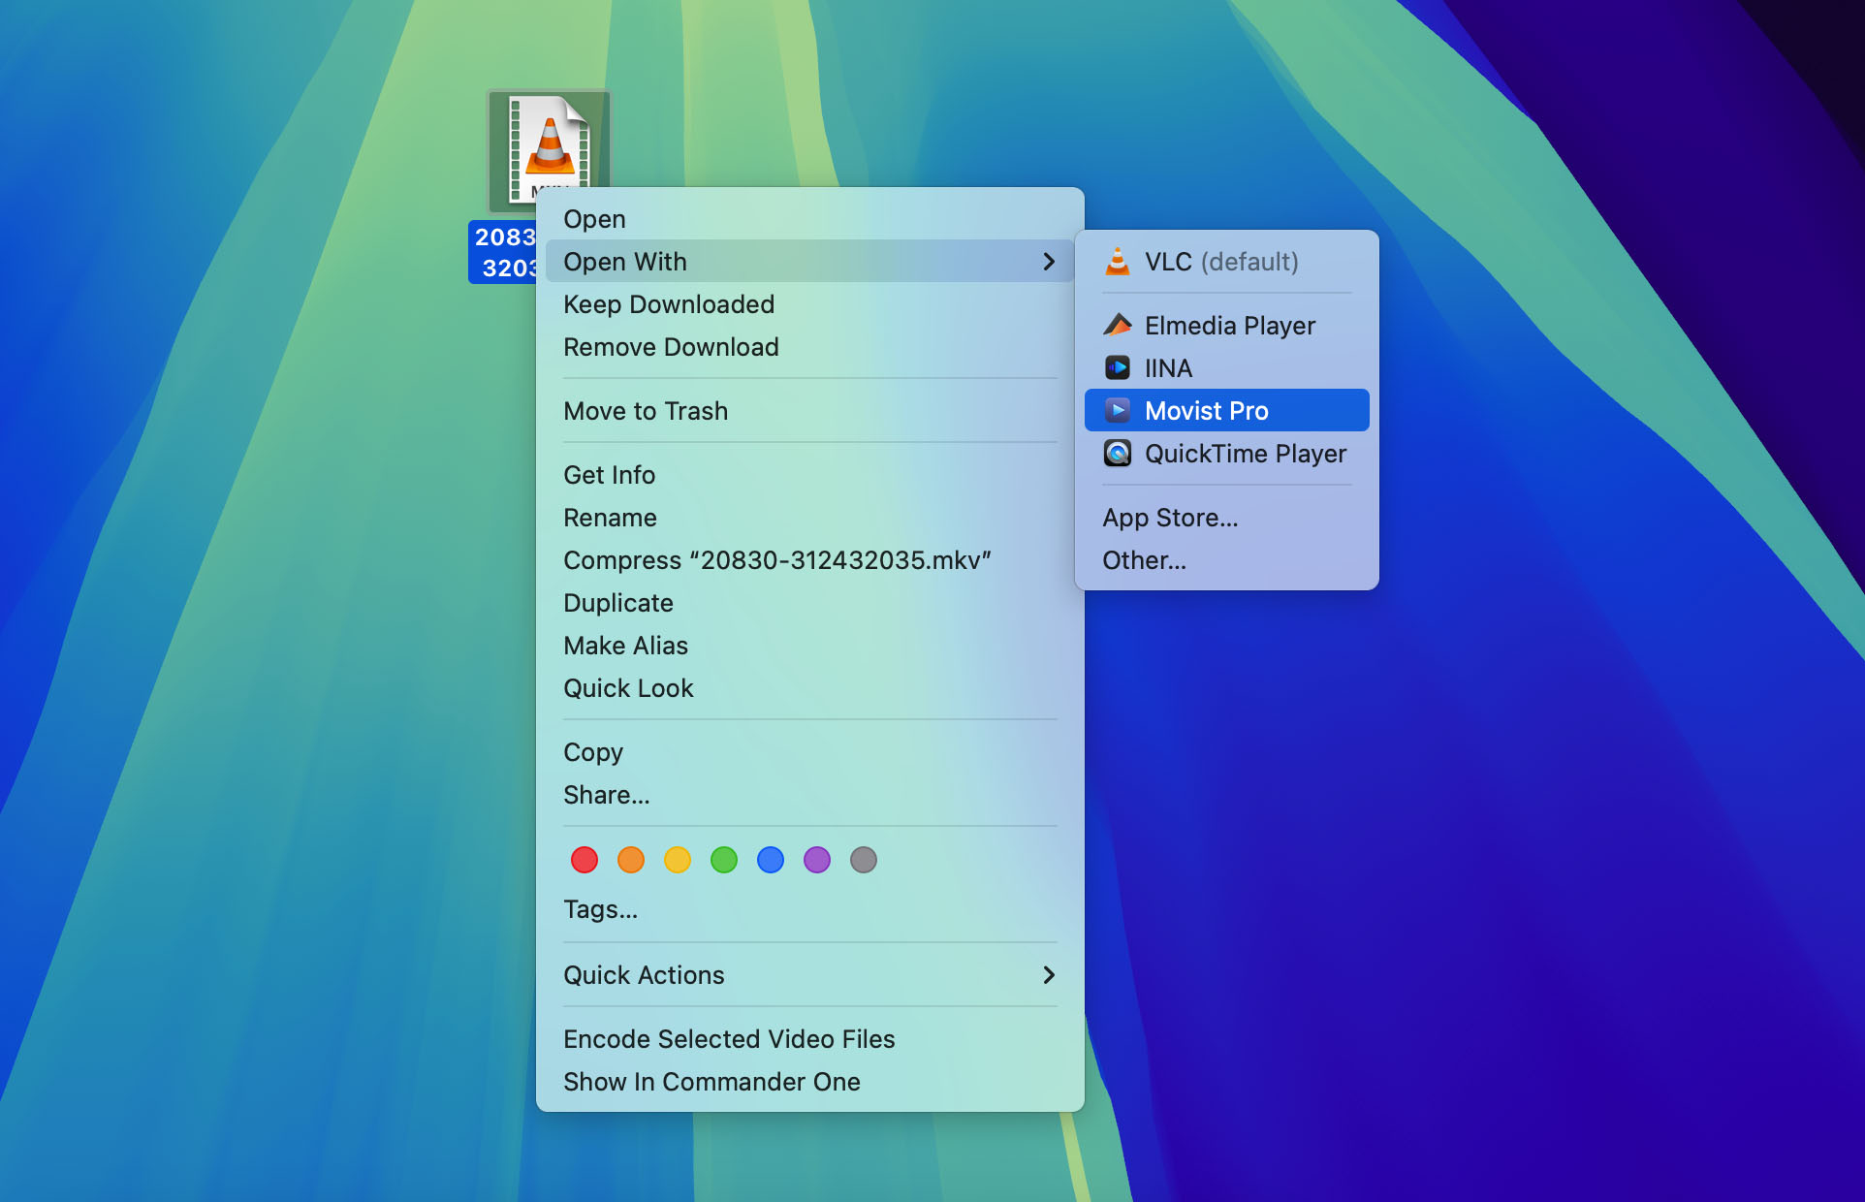The height and width of the screenshot is (1202, 1865).
Task: Click Compress "20830-312432035.mkv" entry
Action: click(776, 560)
